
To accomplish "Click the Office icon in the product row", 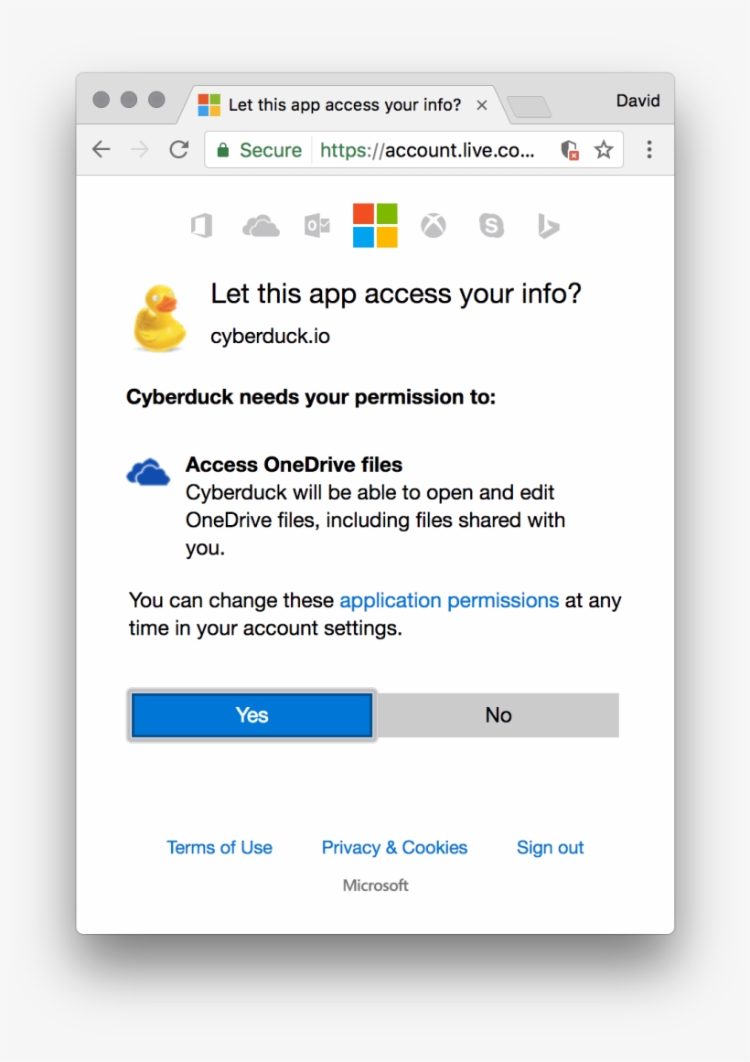I will click(201, 225).
